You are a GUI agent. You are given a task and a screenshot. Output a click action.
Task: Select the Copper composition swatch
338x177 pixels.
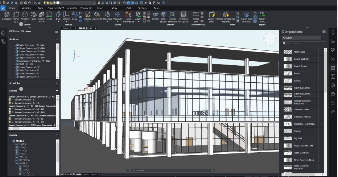288,131
